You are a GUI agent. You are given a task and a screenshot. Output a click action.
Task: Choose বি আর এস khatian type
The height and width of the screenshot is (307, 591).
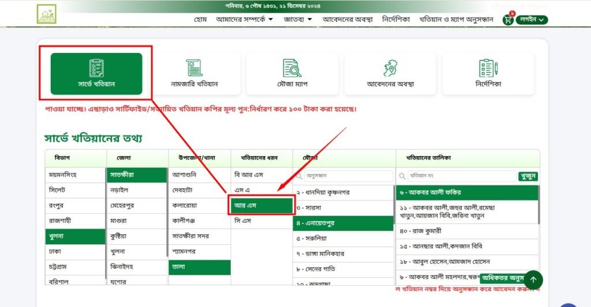coord(261,175)
